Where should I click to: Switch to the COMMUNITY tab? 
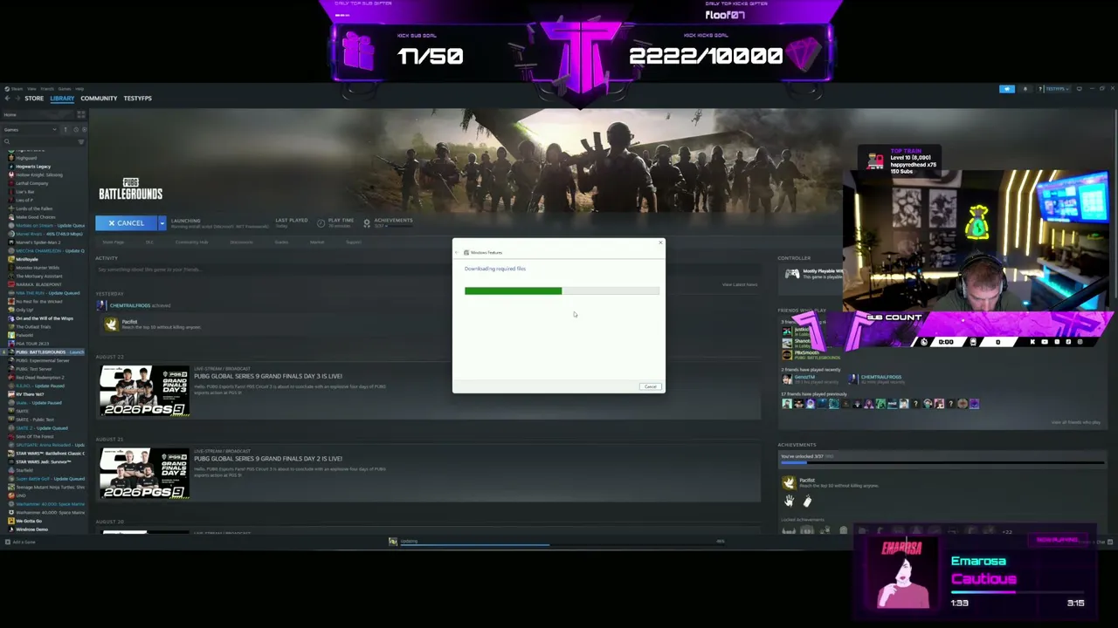tap(99, 99)
